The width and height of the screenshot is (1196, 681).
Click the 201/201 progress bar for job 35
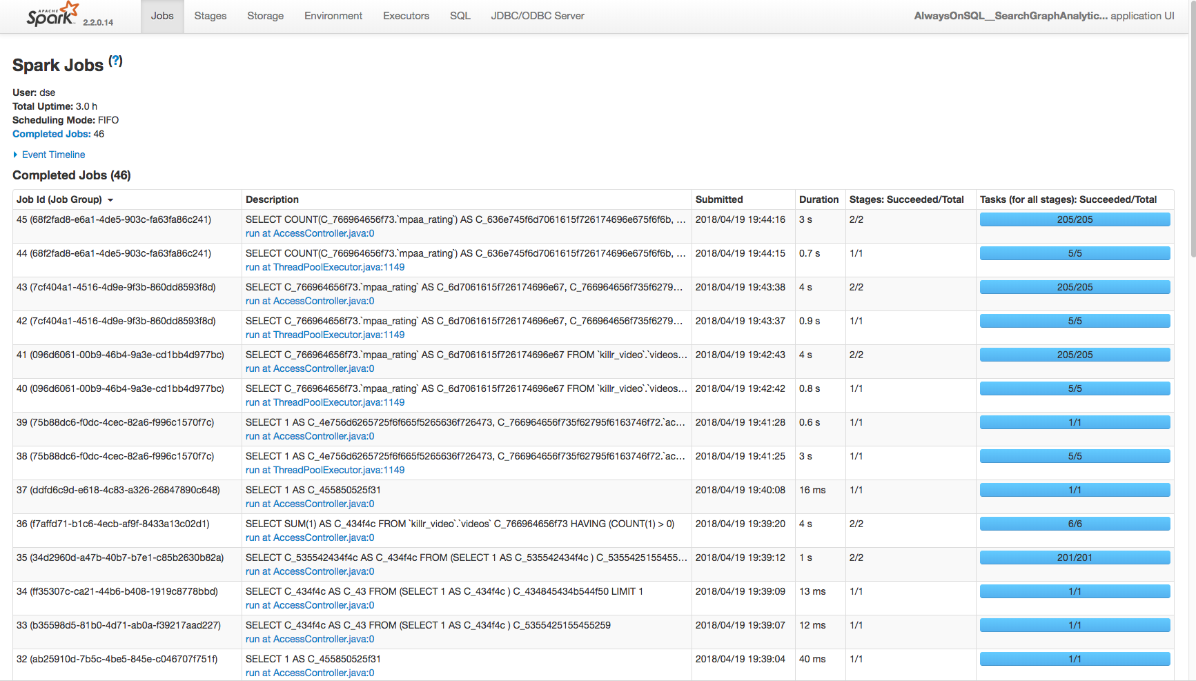(x=1075, y=557)
